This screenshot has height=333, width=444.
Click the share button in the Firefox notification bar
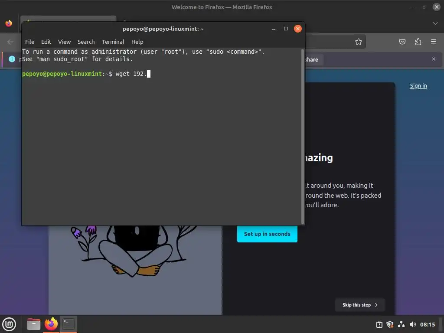[314, 60]
